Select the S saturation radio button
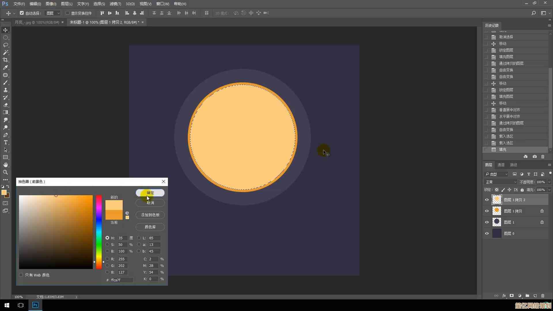Viewport: 553px width, 311px height. click(107, 244)
